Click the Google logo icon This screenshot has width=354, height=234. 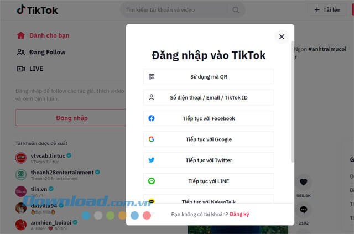coord(152,139)
